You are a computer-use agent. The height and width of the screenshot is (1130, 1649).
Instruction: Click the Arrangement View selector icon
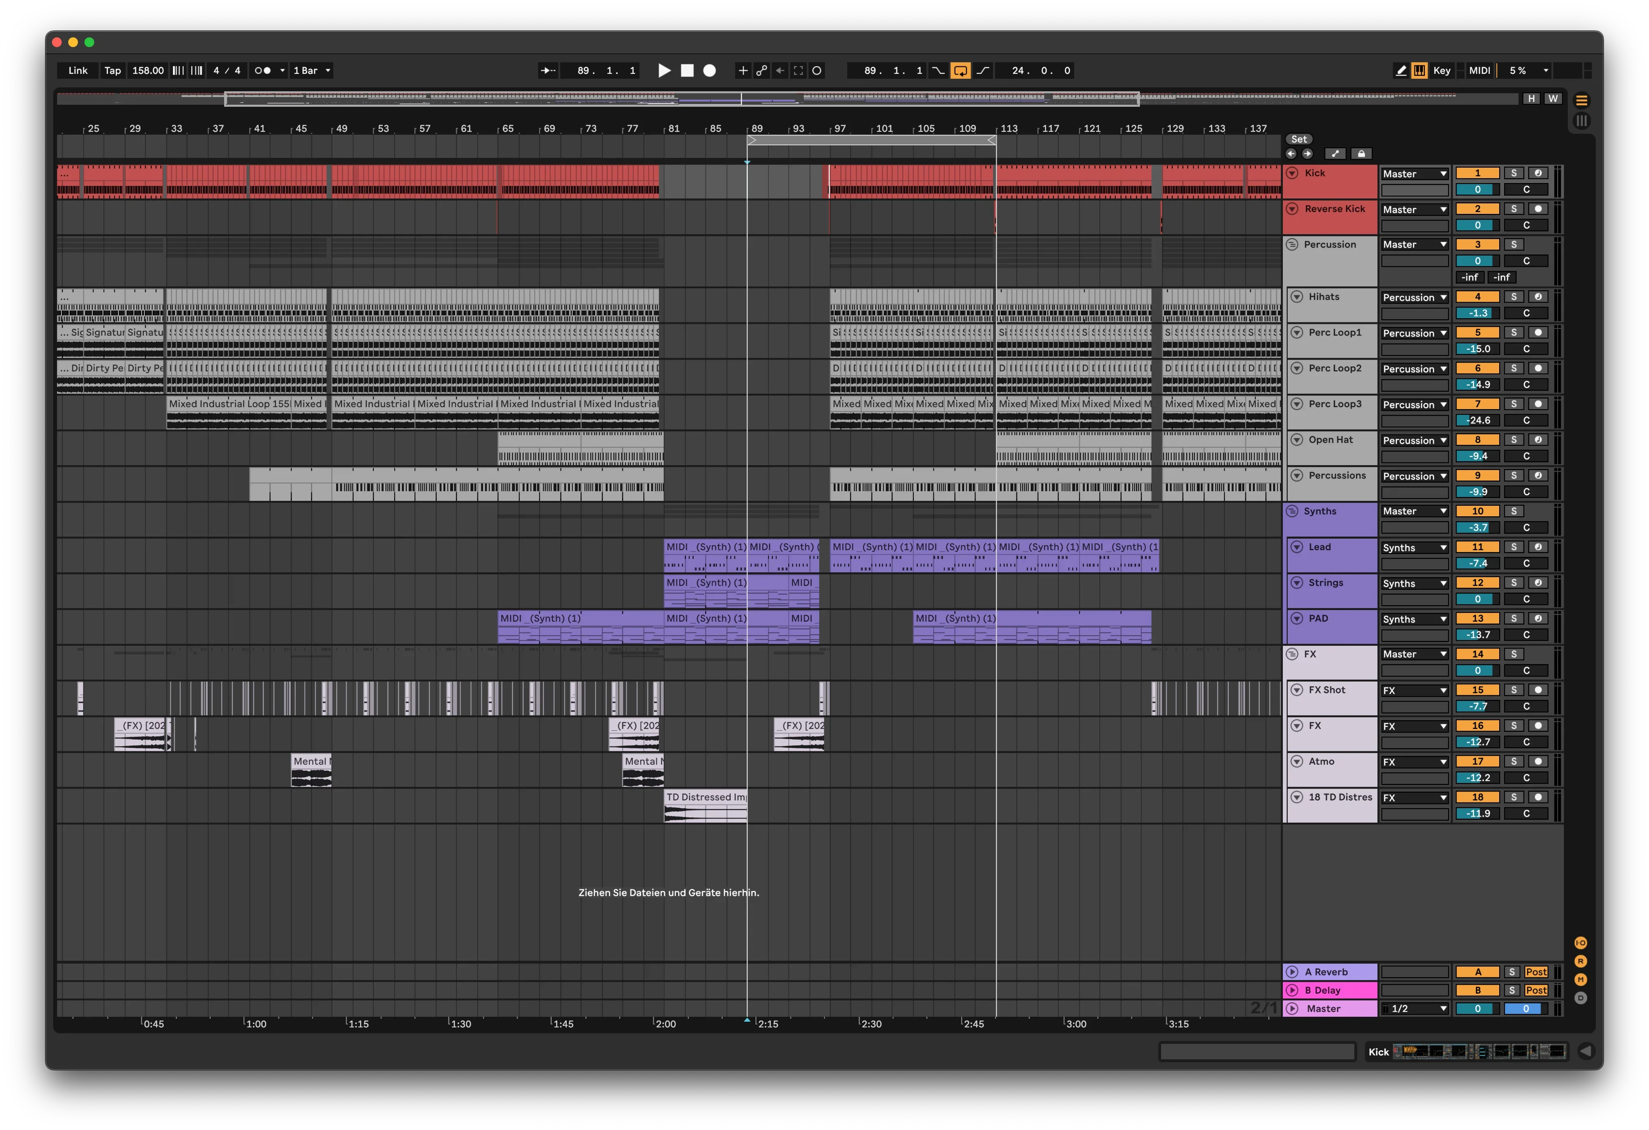pyautogui.click(x=1582, y=100)
